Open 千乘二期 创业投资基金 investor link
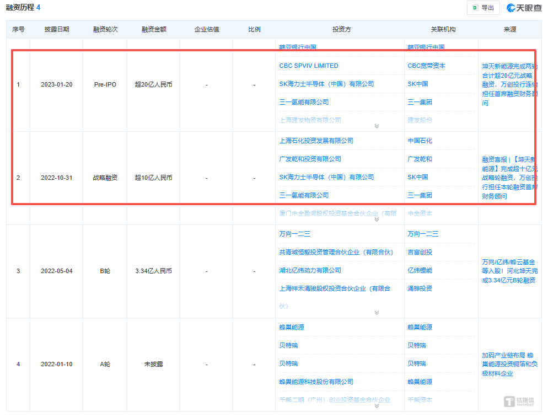The width and height of the screenshot is (548, 417). tap(335, 400)
